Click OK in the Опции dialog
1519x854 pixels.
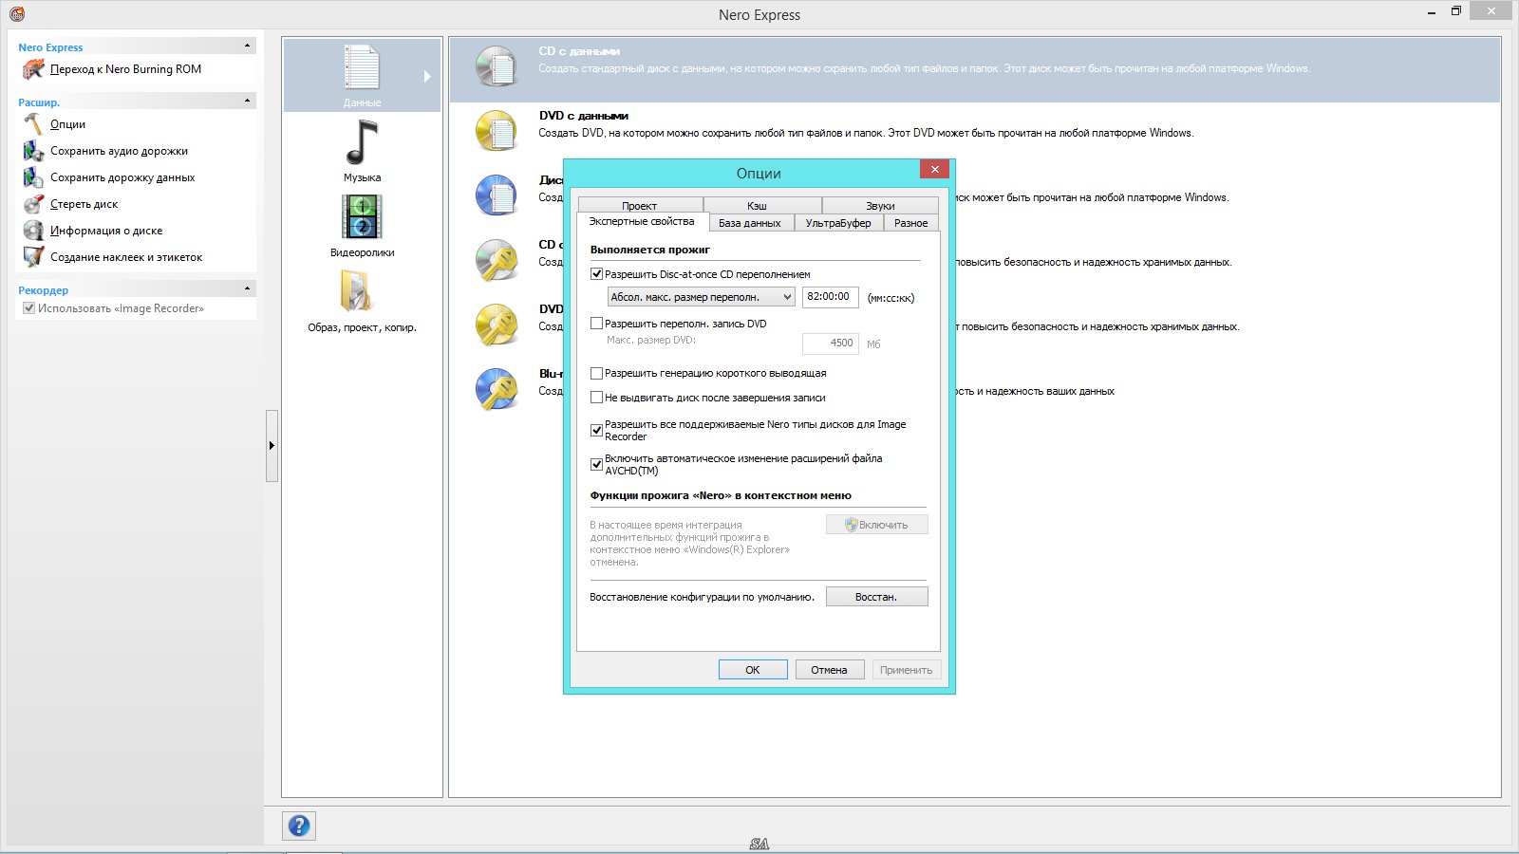tap(753, 670)
